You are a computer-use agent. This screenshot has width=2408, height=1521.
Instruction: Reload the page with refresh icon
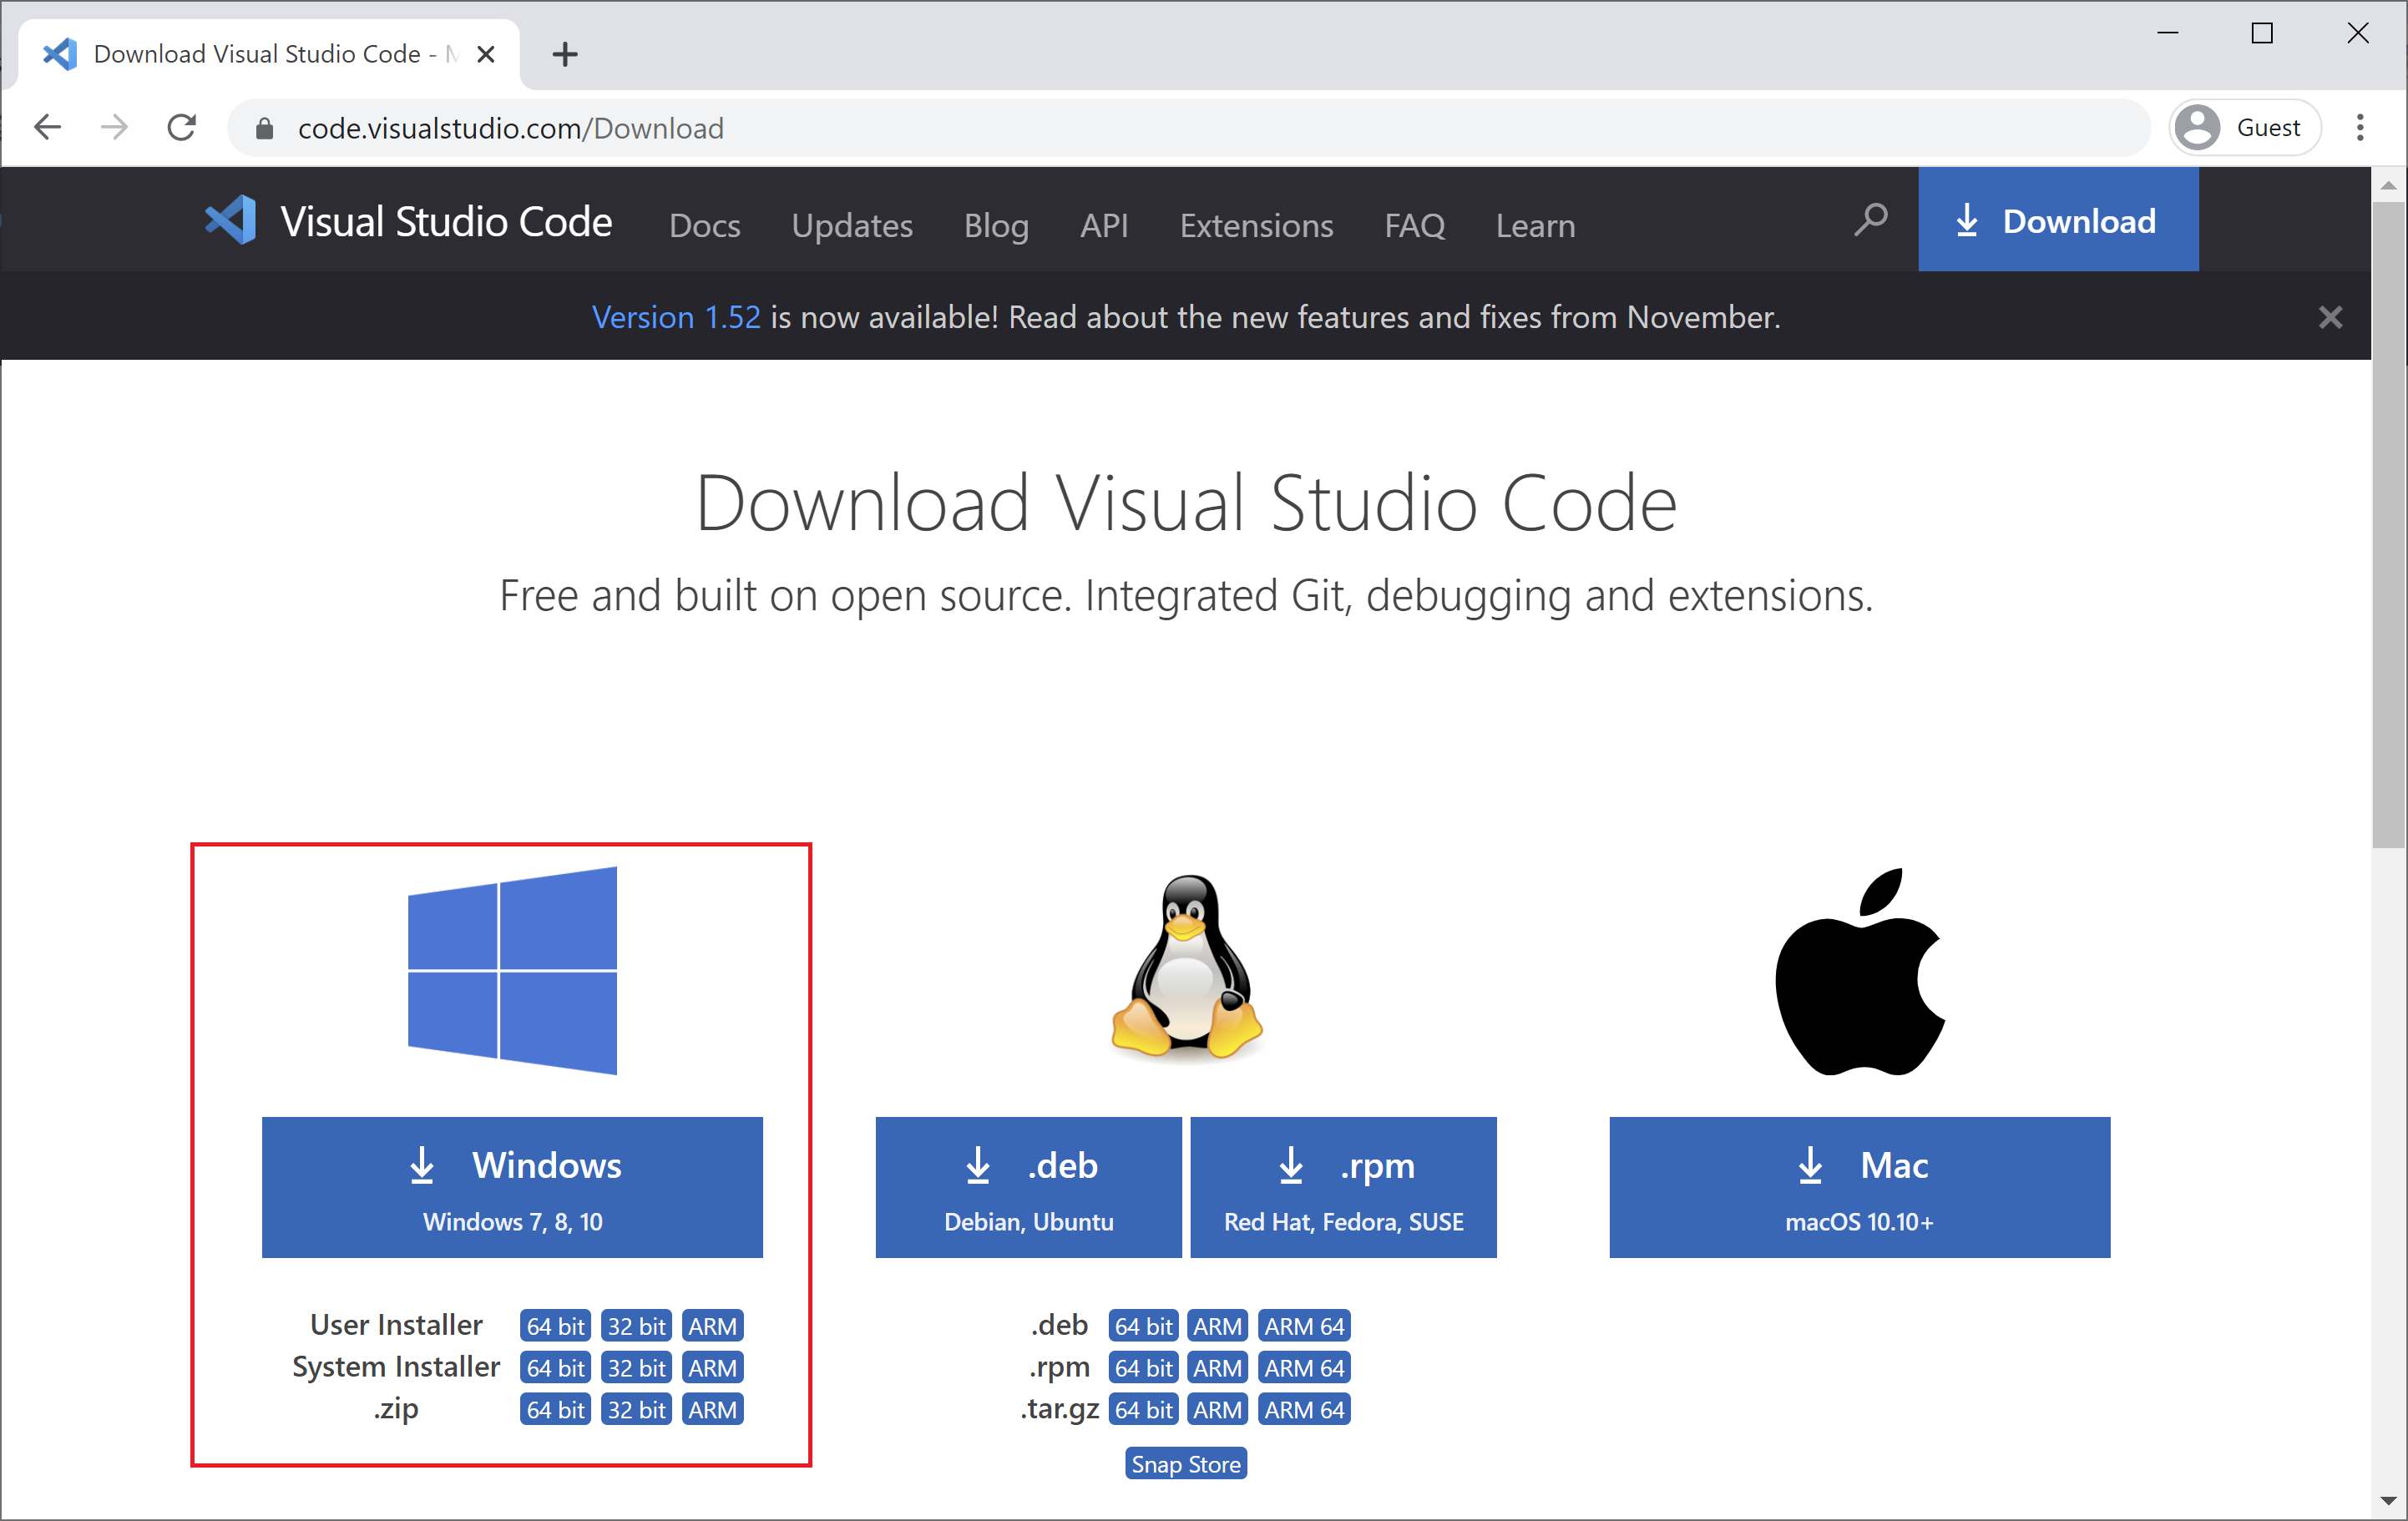(x=181, y=128)
